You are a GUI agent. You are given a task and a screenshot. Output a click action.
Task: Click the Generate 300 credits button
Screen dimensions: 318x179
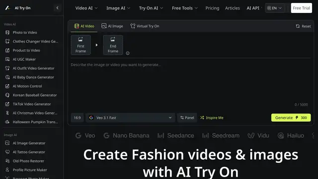pos(291,118)
